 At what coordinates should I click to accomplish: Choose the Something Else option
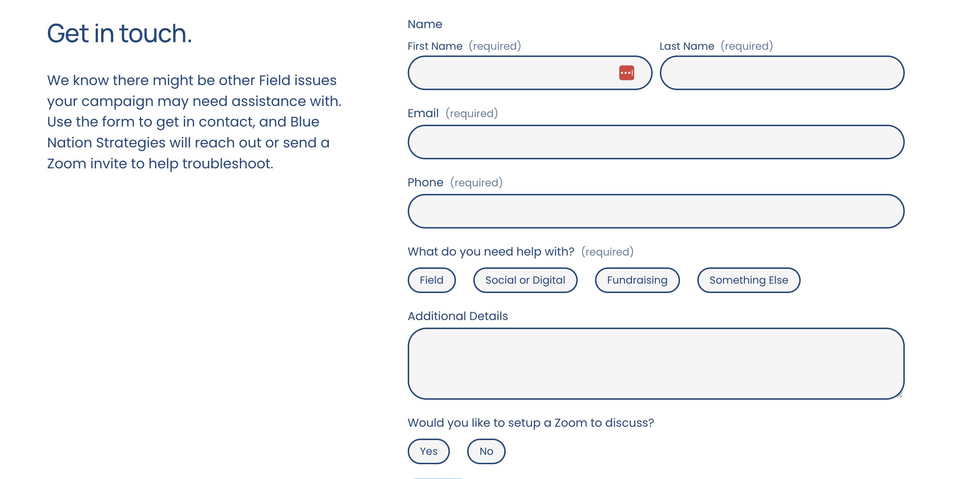748,280
